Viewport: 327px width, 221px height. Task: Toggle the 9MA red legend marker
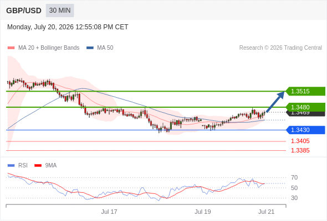pos(38,166)
